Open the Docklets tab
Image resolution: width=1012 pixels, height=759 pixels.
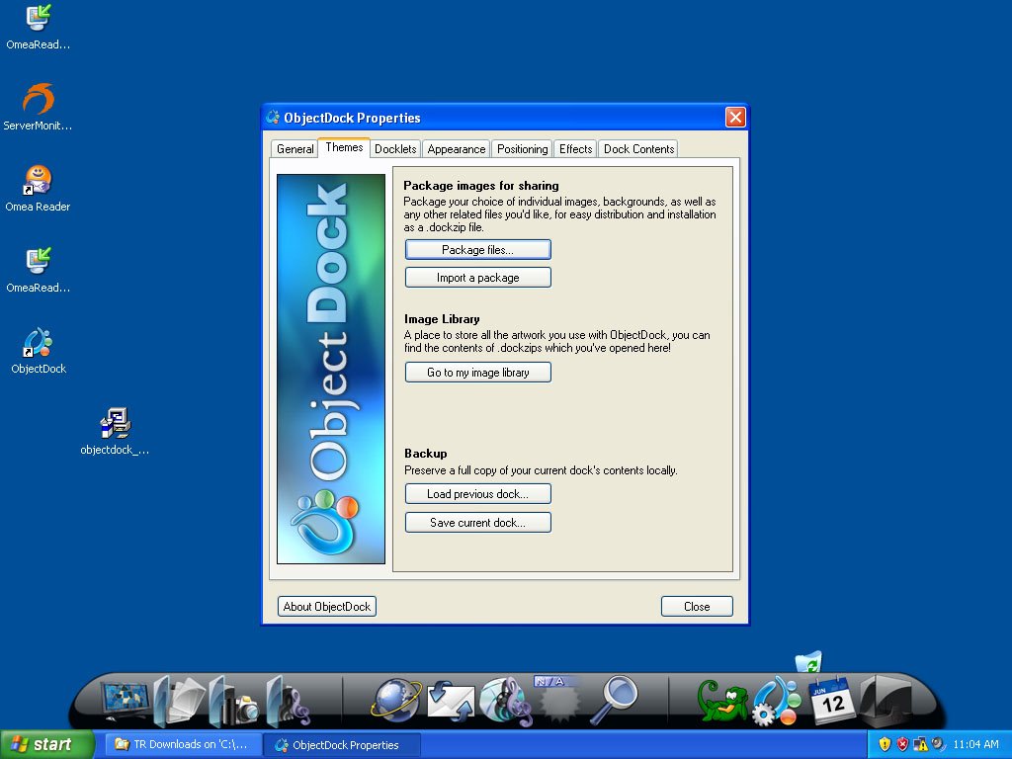(x=394, y=148)
